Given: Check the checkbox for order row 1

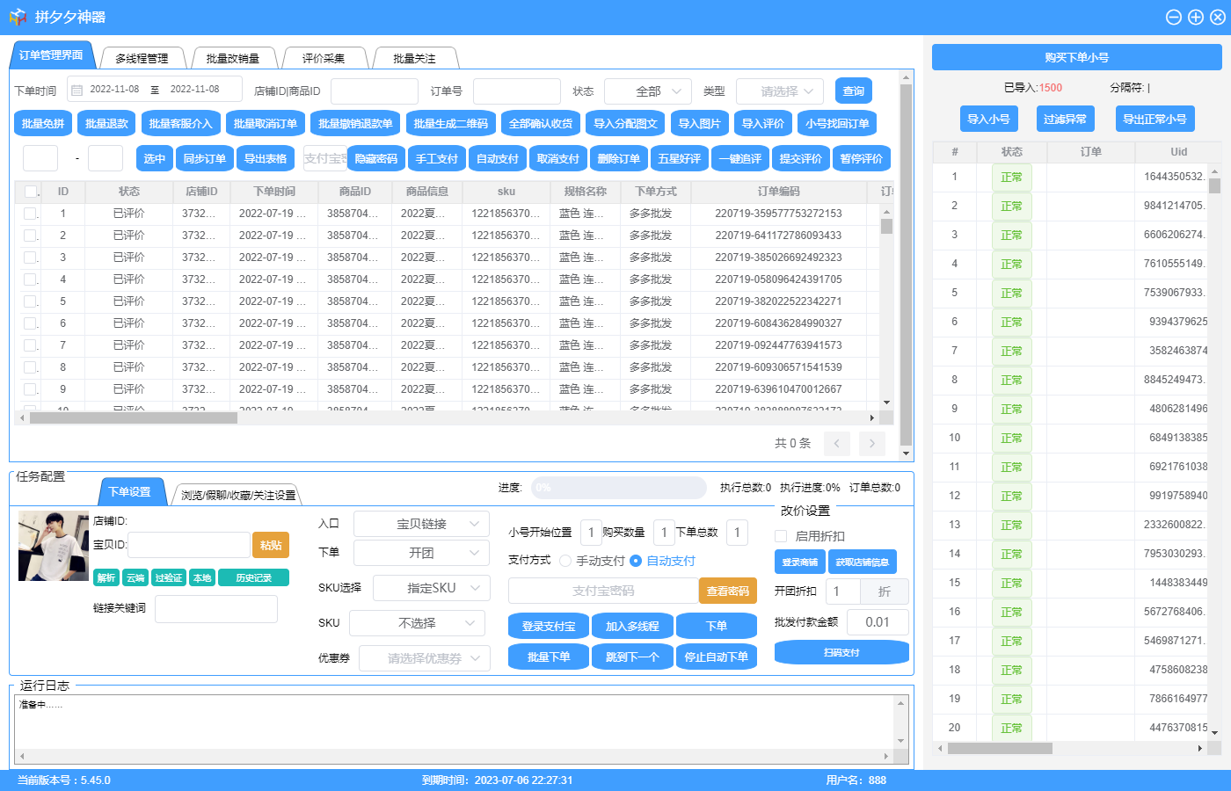Looking at the screenshot, I should 30,214.
